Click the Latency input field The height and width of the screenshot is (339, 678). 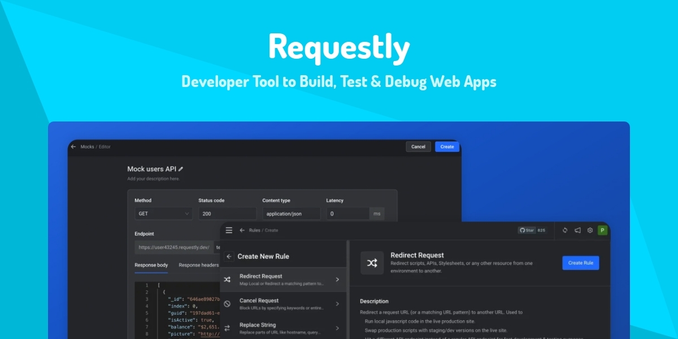(x=348, y=214)
